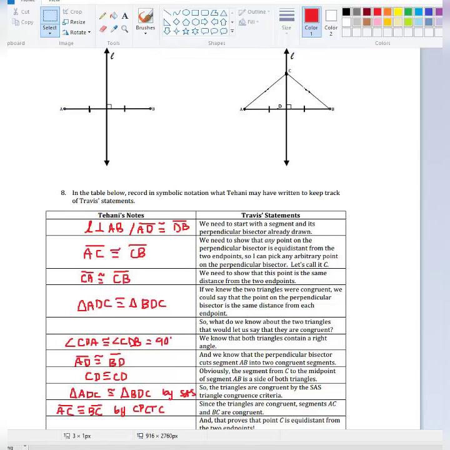Pick the Four-point star shape
The image size is (450, 450).
point(177,31)
